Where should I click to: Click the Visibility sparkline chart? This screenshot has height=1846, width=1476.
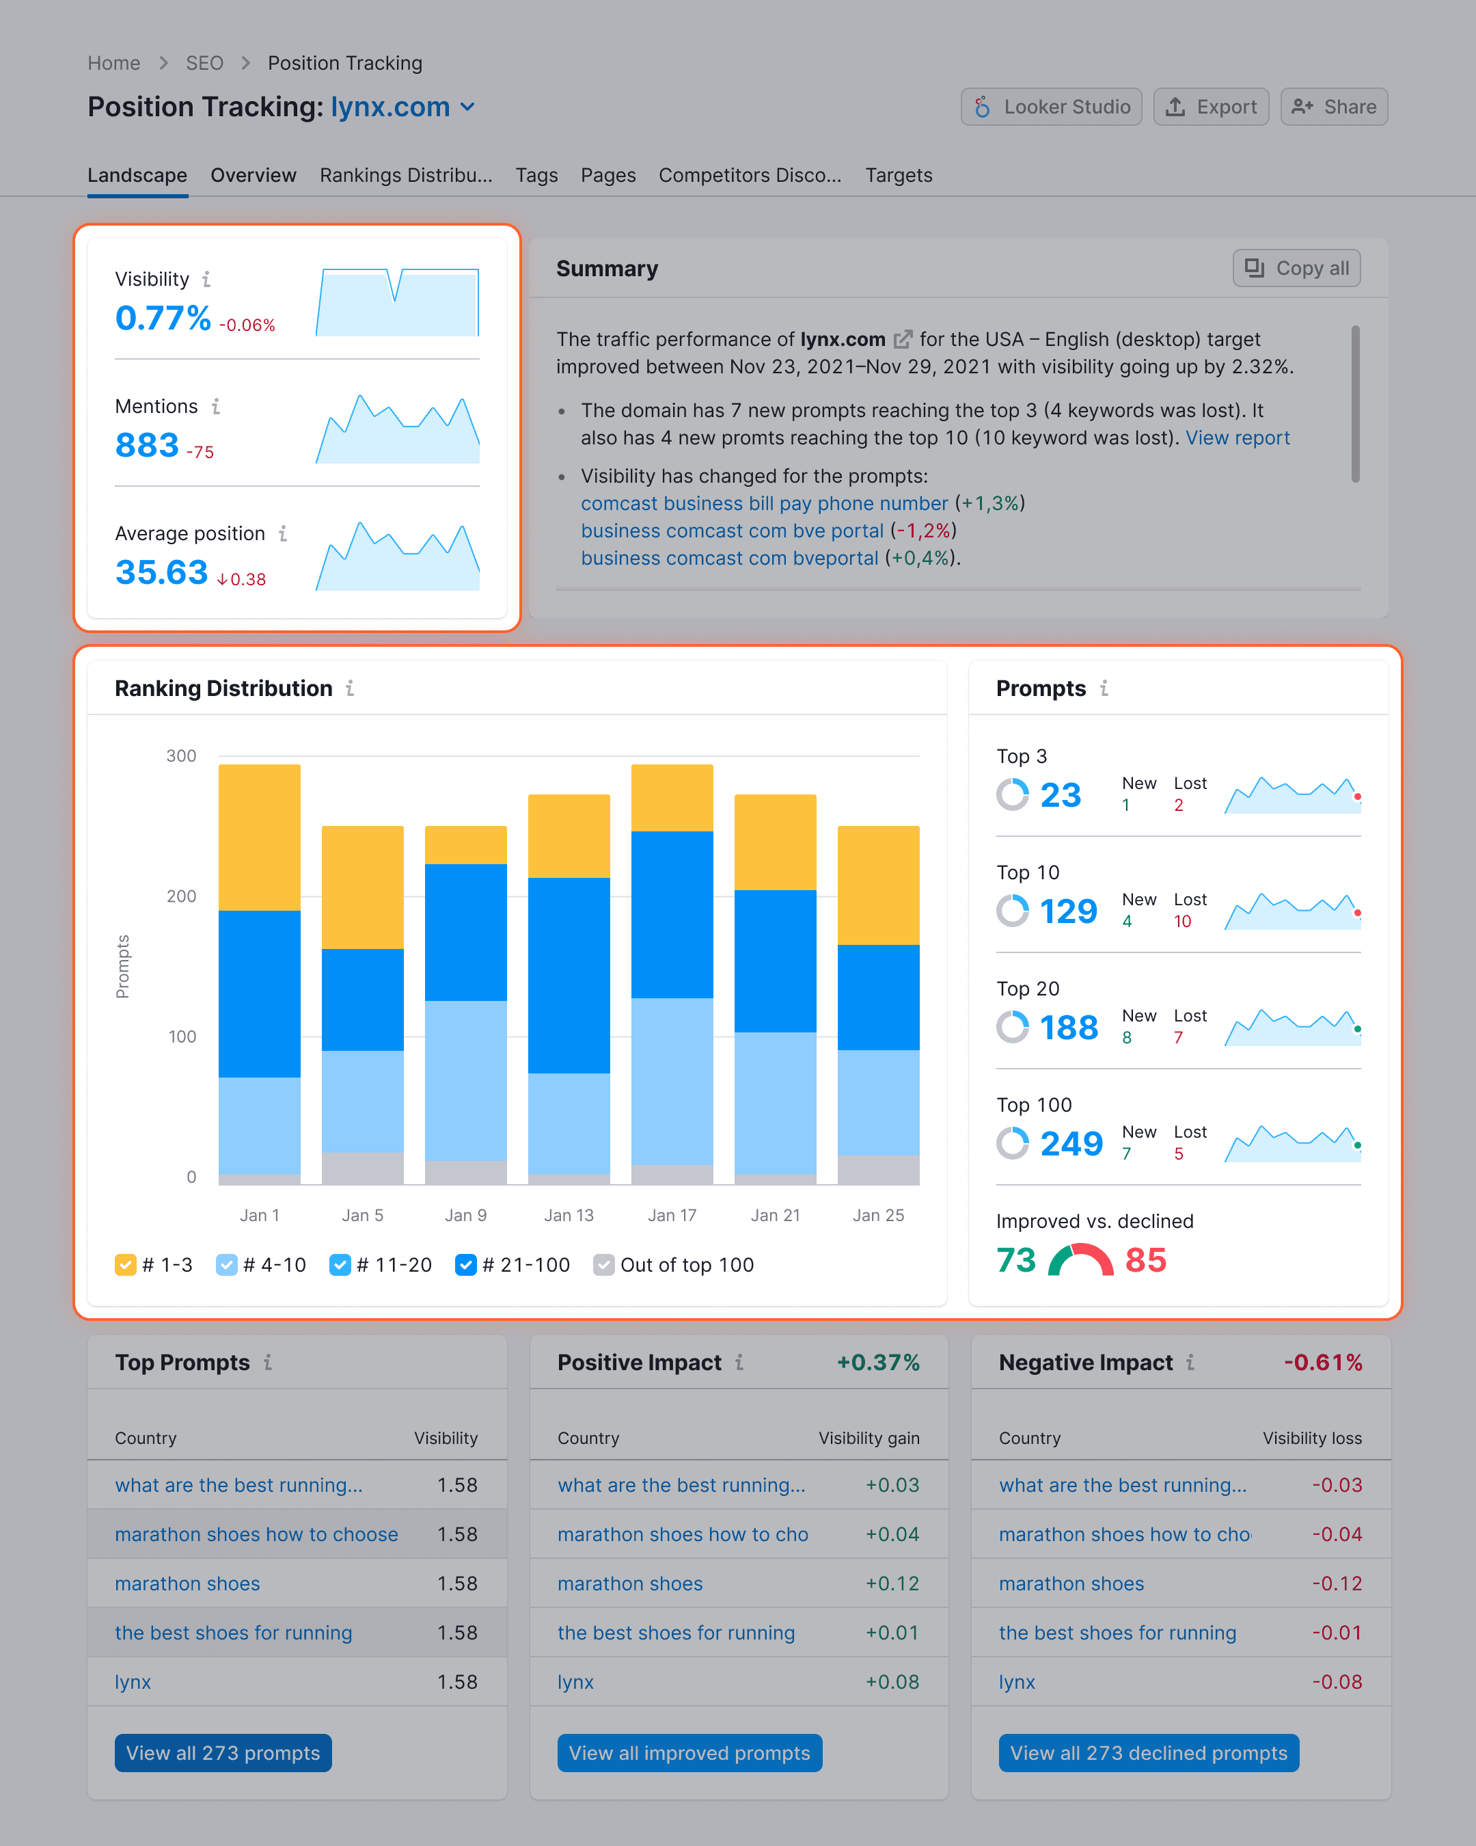coord(397,302)
